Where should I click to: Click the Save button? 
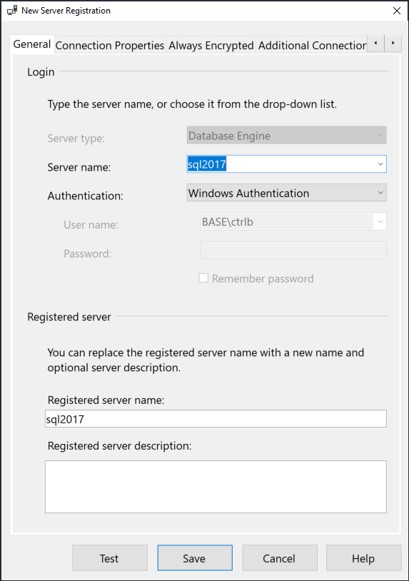coord(195,558)
